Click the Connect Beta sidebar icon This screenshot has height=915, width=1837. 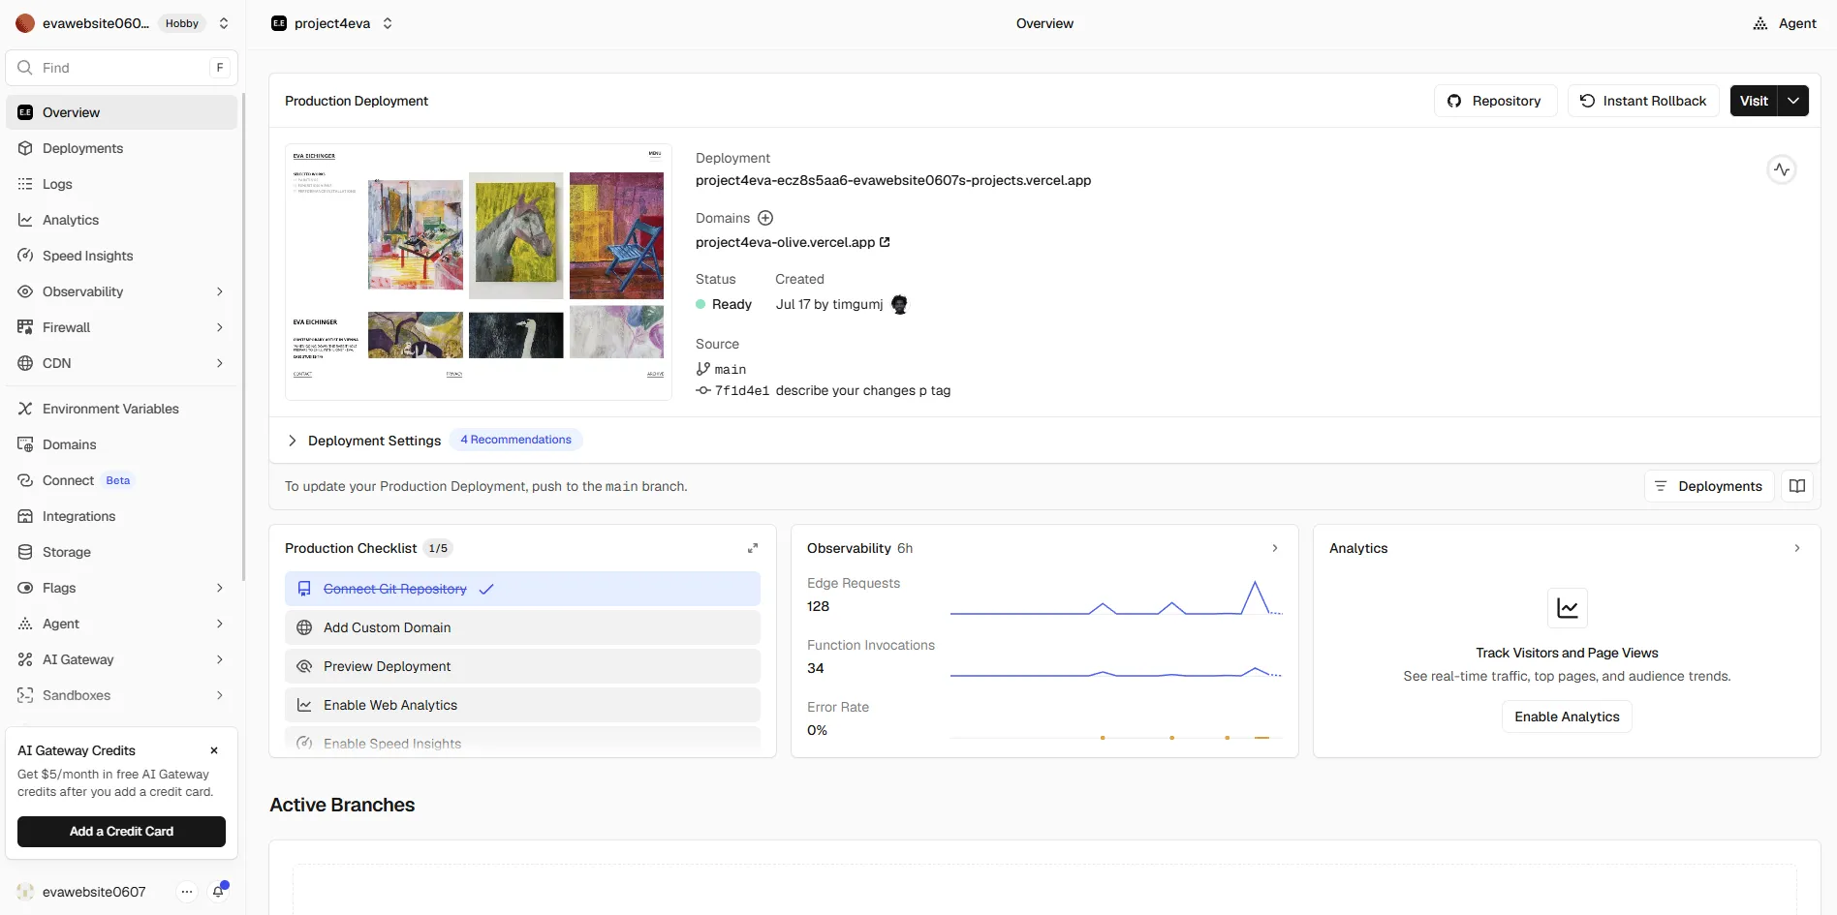pos(25,480)
